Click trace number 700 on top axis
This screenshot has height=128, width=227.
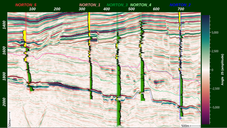click(x=181, y=9)
